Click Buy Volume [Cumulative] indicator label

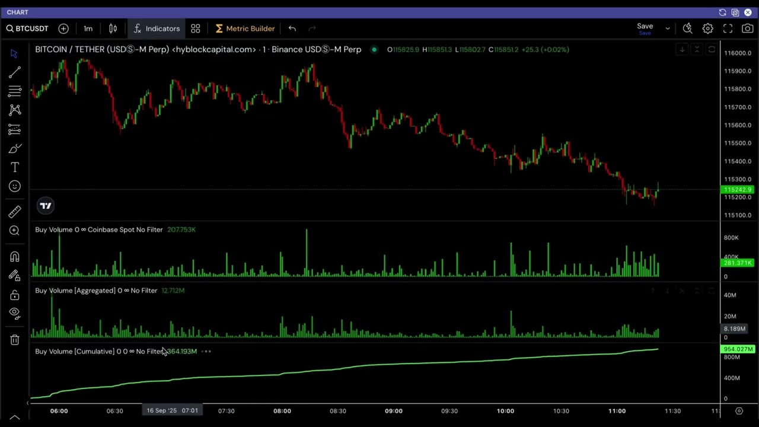click(98, 352)
